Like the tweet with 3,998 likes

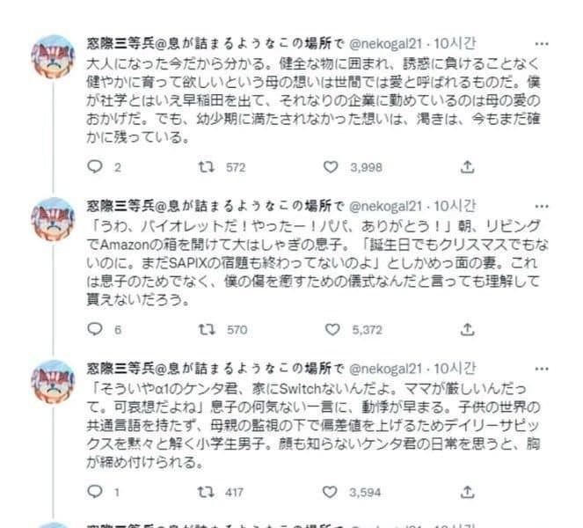point(331,165)
